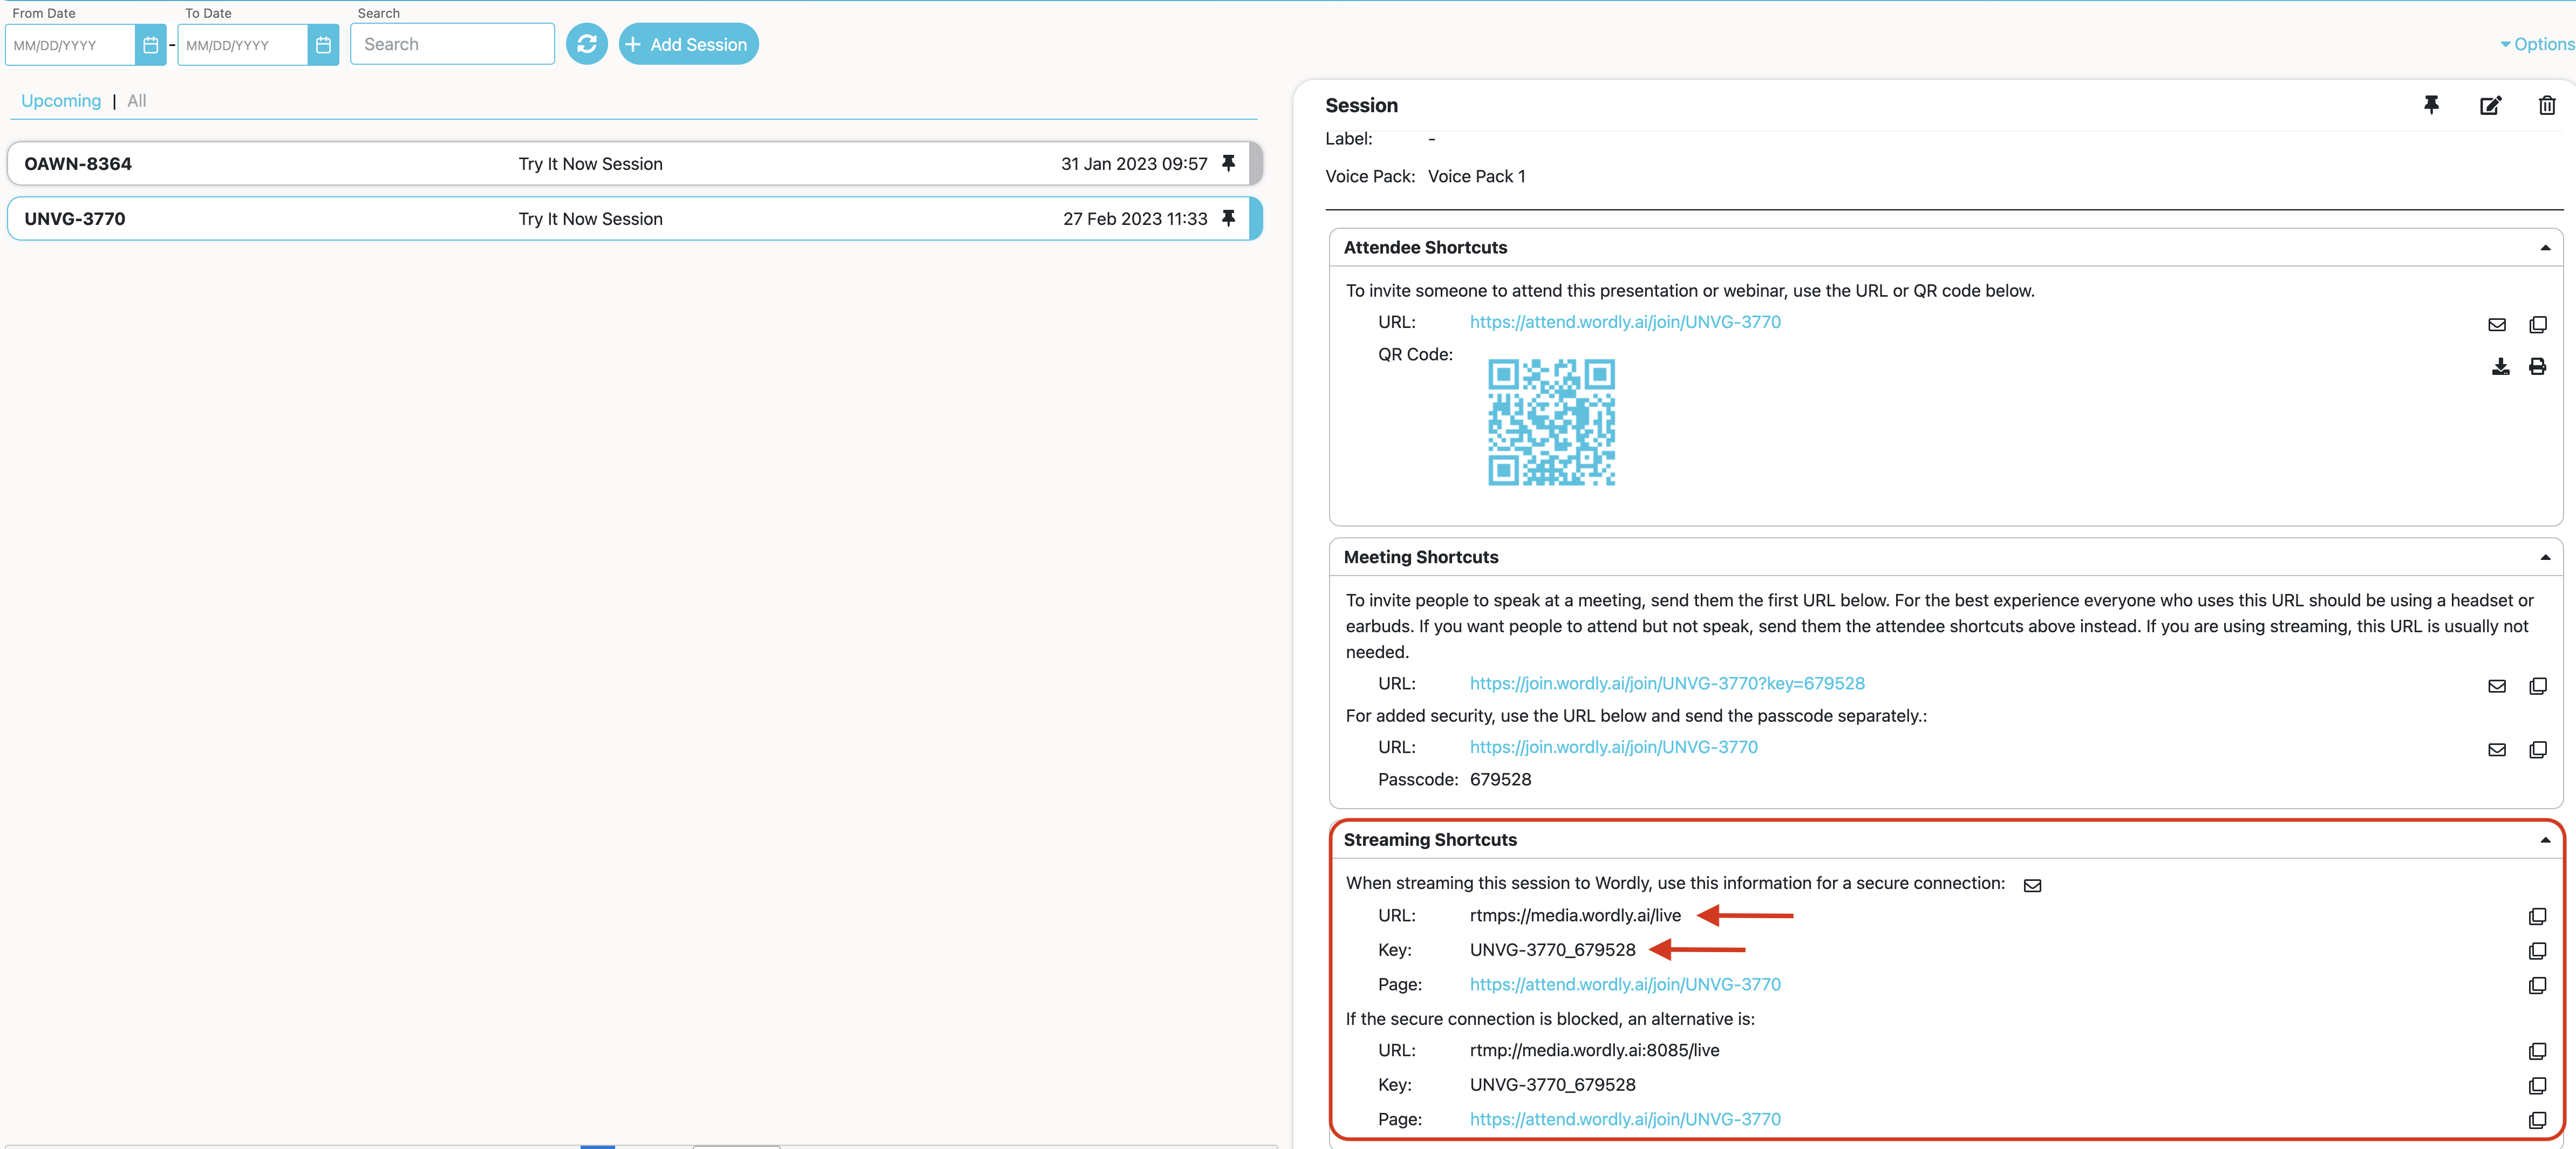Print the QR code
Viewport: 2576px width, 1149px height.
click(x=2538, y=366)
